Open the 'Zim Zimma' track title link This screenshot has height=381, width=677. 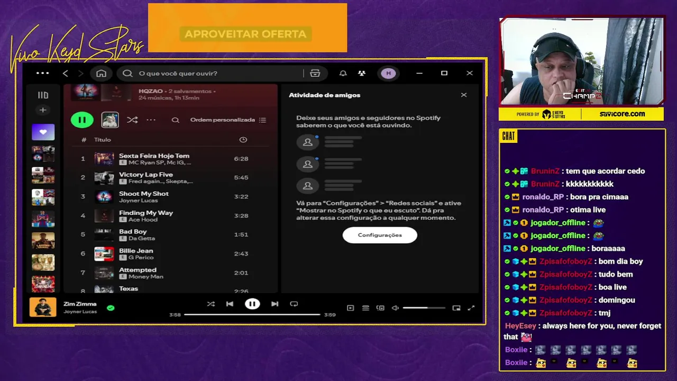[80, 304]
